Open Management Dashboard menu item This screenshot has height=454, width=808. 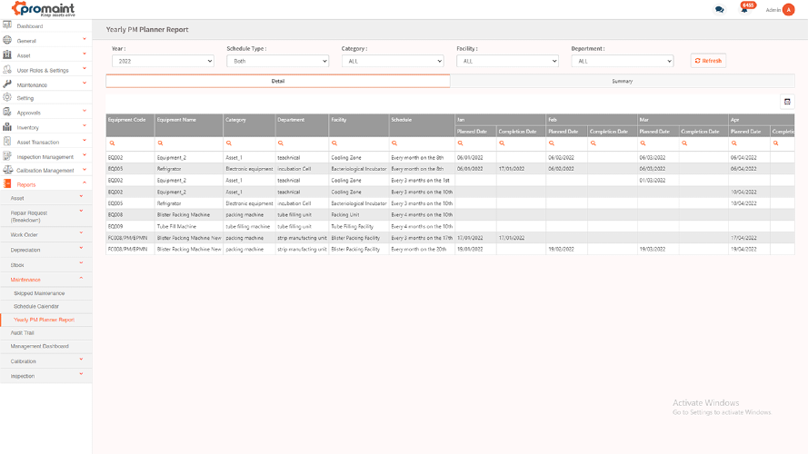coord(40,347)
